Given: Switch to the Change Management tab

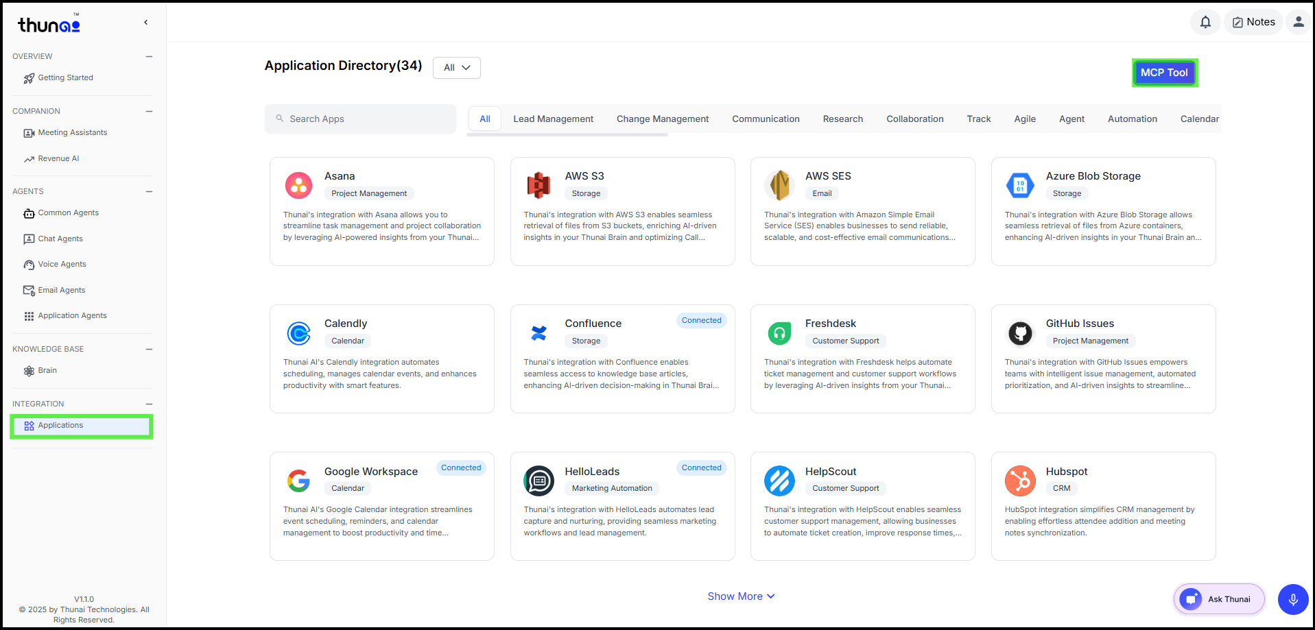Looking at the screenshot, I should 663,119.
